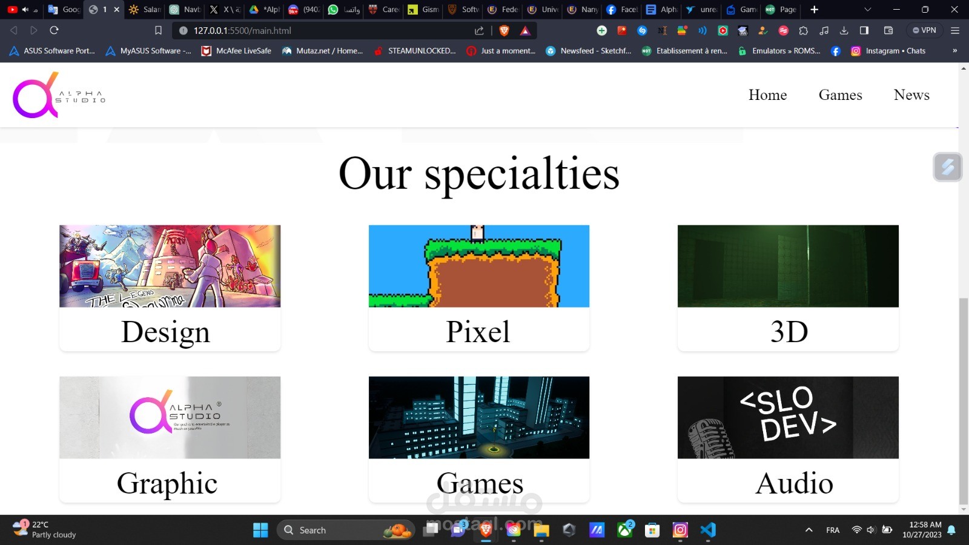Select the Design specialty image

pos(170,266)
